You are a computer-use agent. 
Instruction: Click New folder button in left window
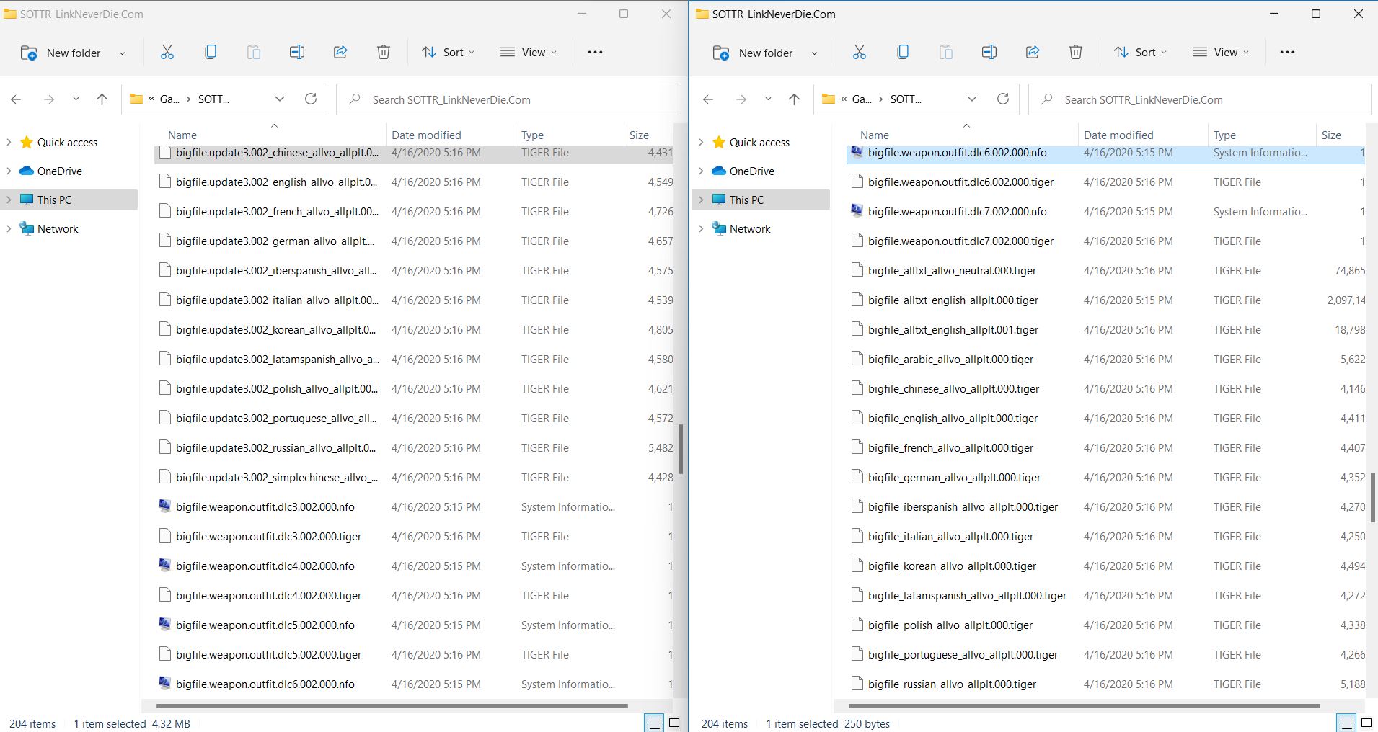point(61,53)
